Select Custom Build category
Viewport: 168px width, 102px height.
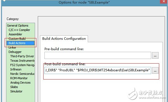17,39
